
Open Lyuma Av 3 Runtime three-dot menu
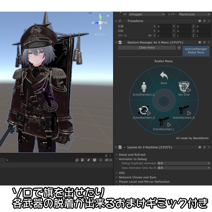pyautogui.click(x=209, y=147)
